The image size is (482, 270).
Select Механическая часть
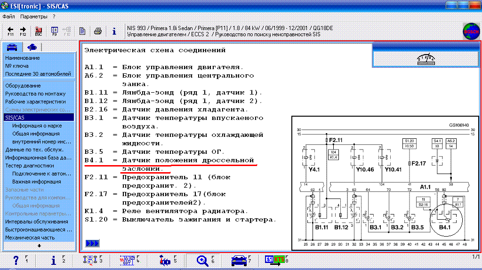(30, 237)
